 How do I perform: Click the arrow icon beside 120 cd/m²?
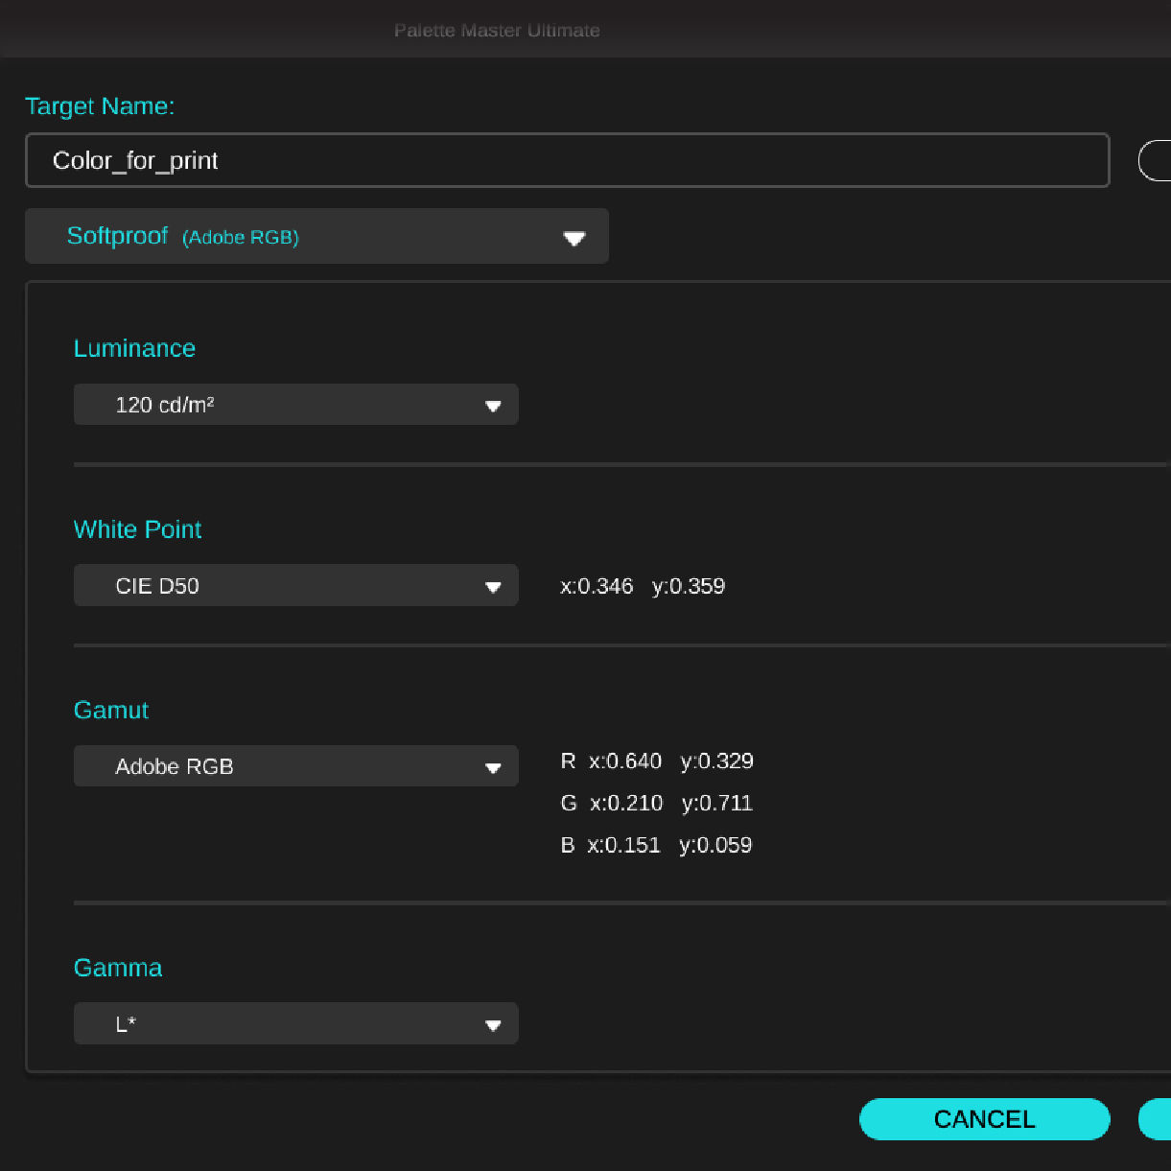pyautogui.click(x=493, y=406)
